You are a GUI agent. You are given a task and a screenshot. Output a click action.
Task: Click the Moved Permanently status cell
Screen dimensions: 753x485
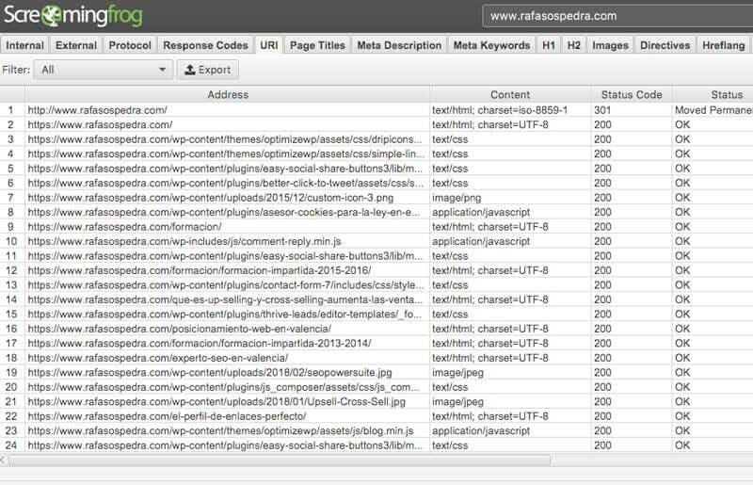point(713,110)
